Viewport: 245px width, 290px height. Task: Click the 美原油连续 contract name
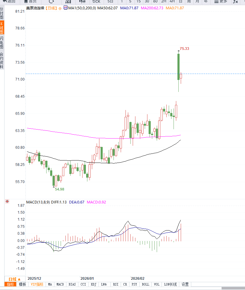pyautogui.click(x=35, y=8)
